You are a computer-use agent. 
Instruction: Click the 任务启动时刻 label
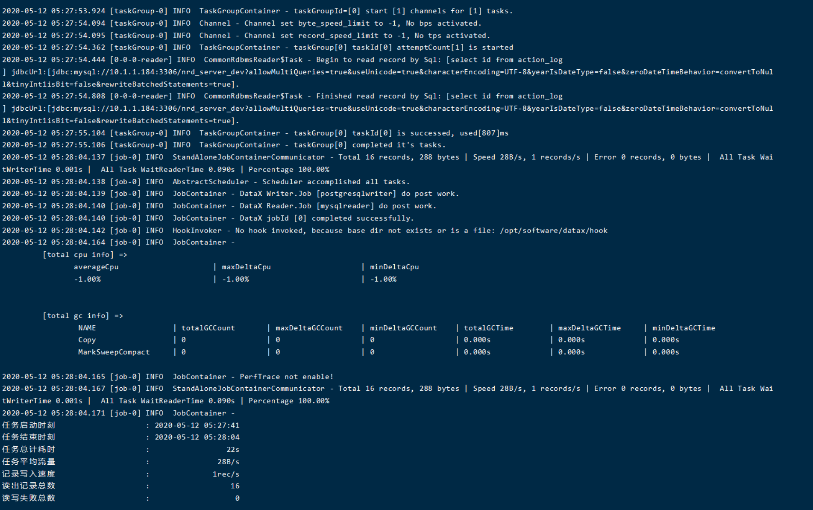click(29, 425)
